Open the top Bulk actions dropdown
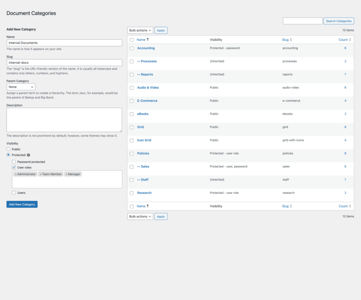This screenshot has height=300, width=361. 140,30
